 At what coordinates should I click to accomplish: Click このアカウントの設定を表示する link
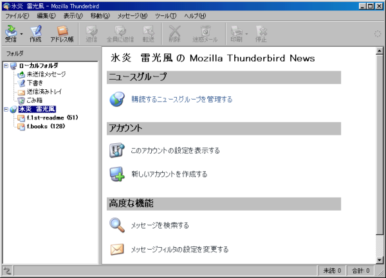pyautogui.click(x=175, y=150)
